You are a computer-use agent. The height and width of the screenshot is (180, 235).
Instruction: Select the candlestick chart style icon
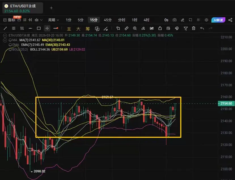pyautogui.click(x=37, y=20)
